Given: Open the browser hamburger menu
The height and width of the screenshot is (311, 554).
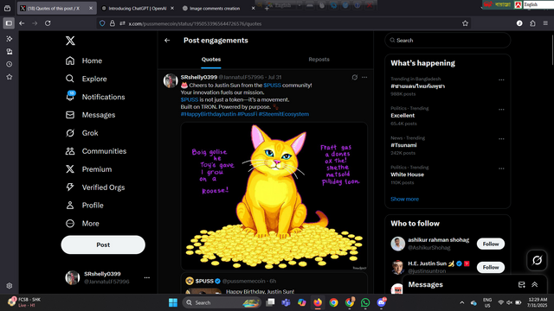Looking at the screenshot, I should [545, 23].
